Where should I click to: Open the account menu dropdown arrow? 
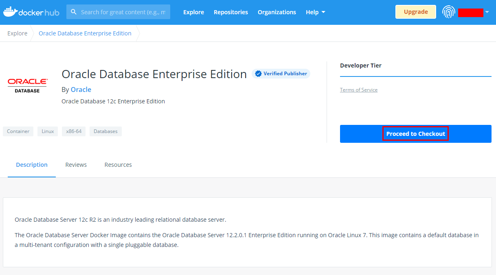(x=487, y=12)
